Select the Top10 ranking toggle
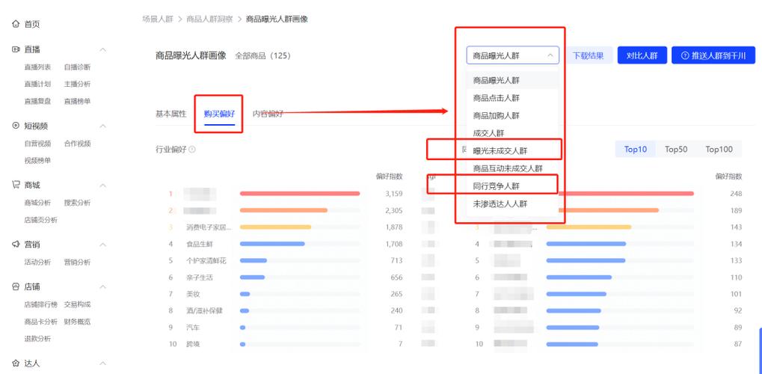Image resolution: width=762 pixels, height=374 pixels. pyautogui.click(x=636, y=150)
